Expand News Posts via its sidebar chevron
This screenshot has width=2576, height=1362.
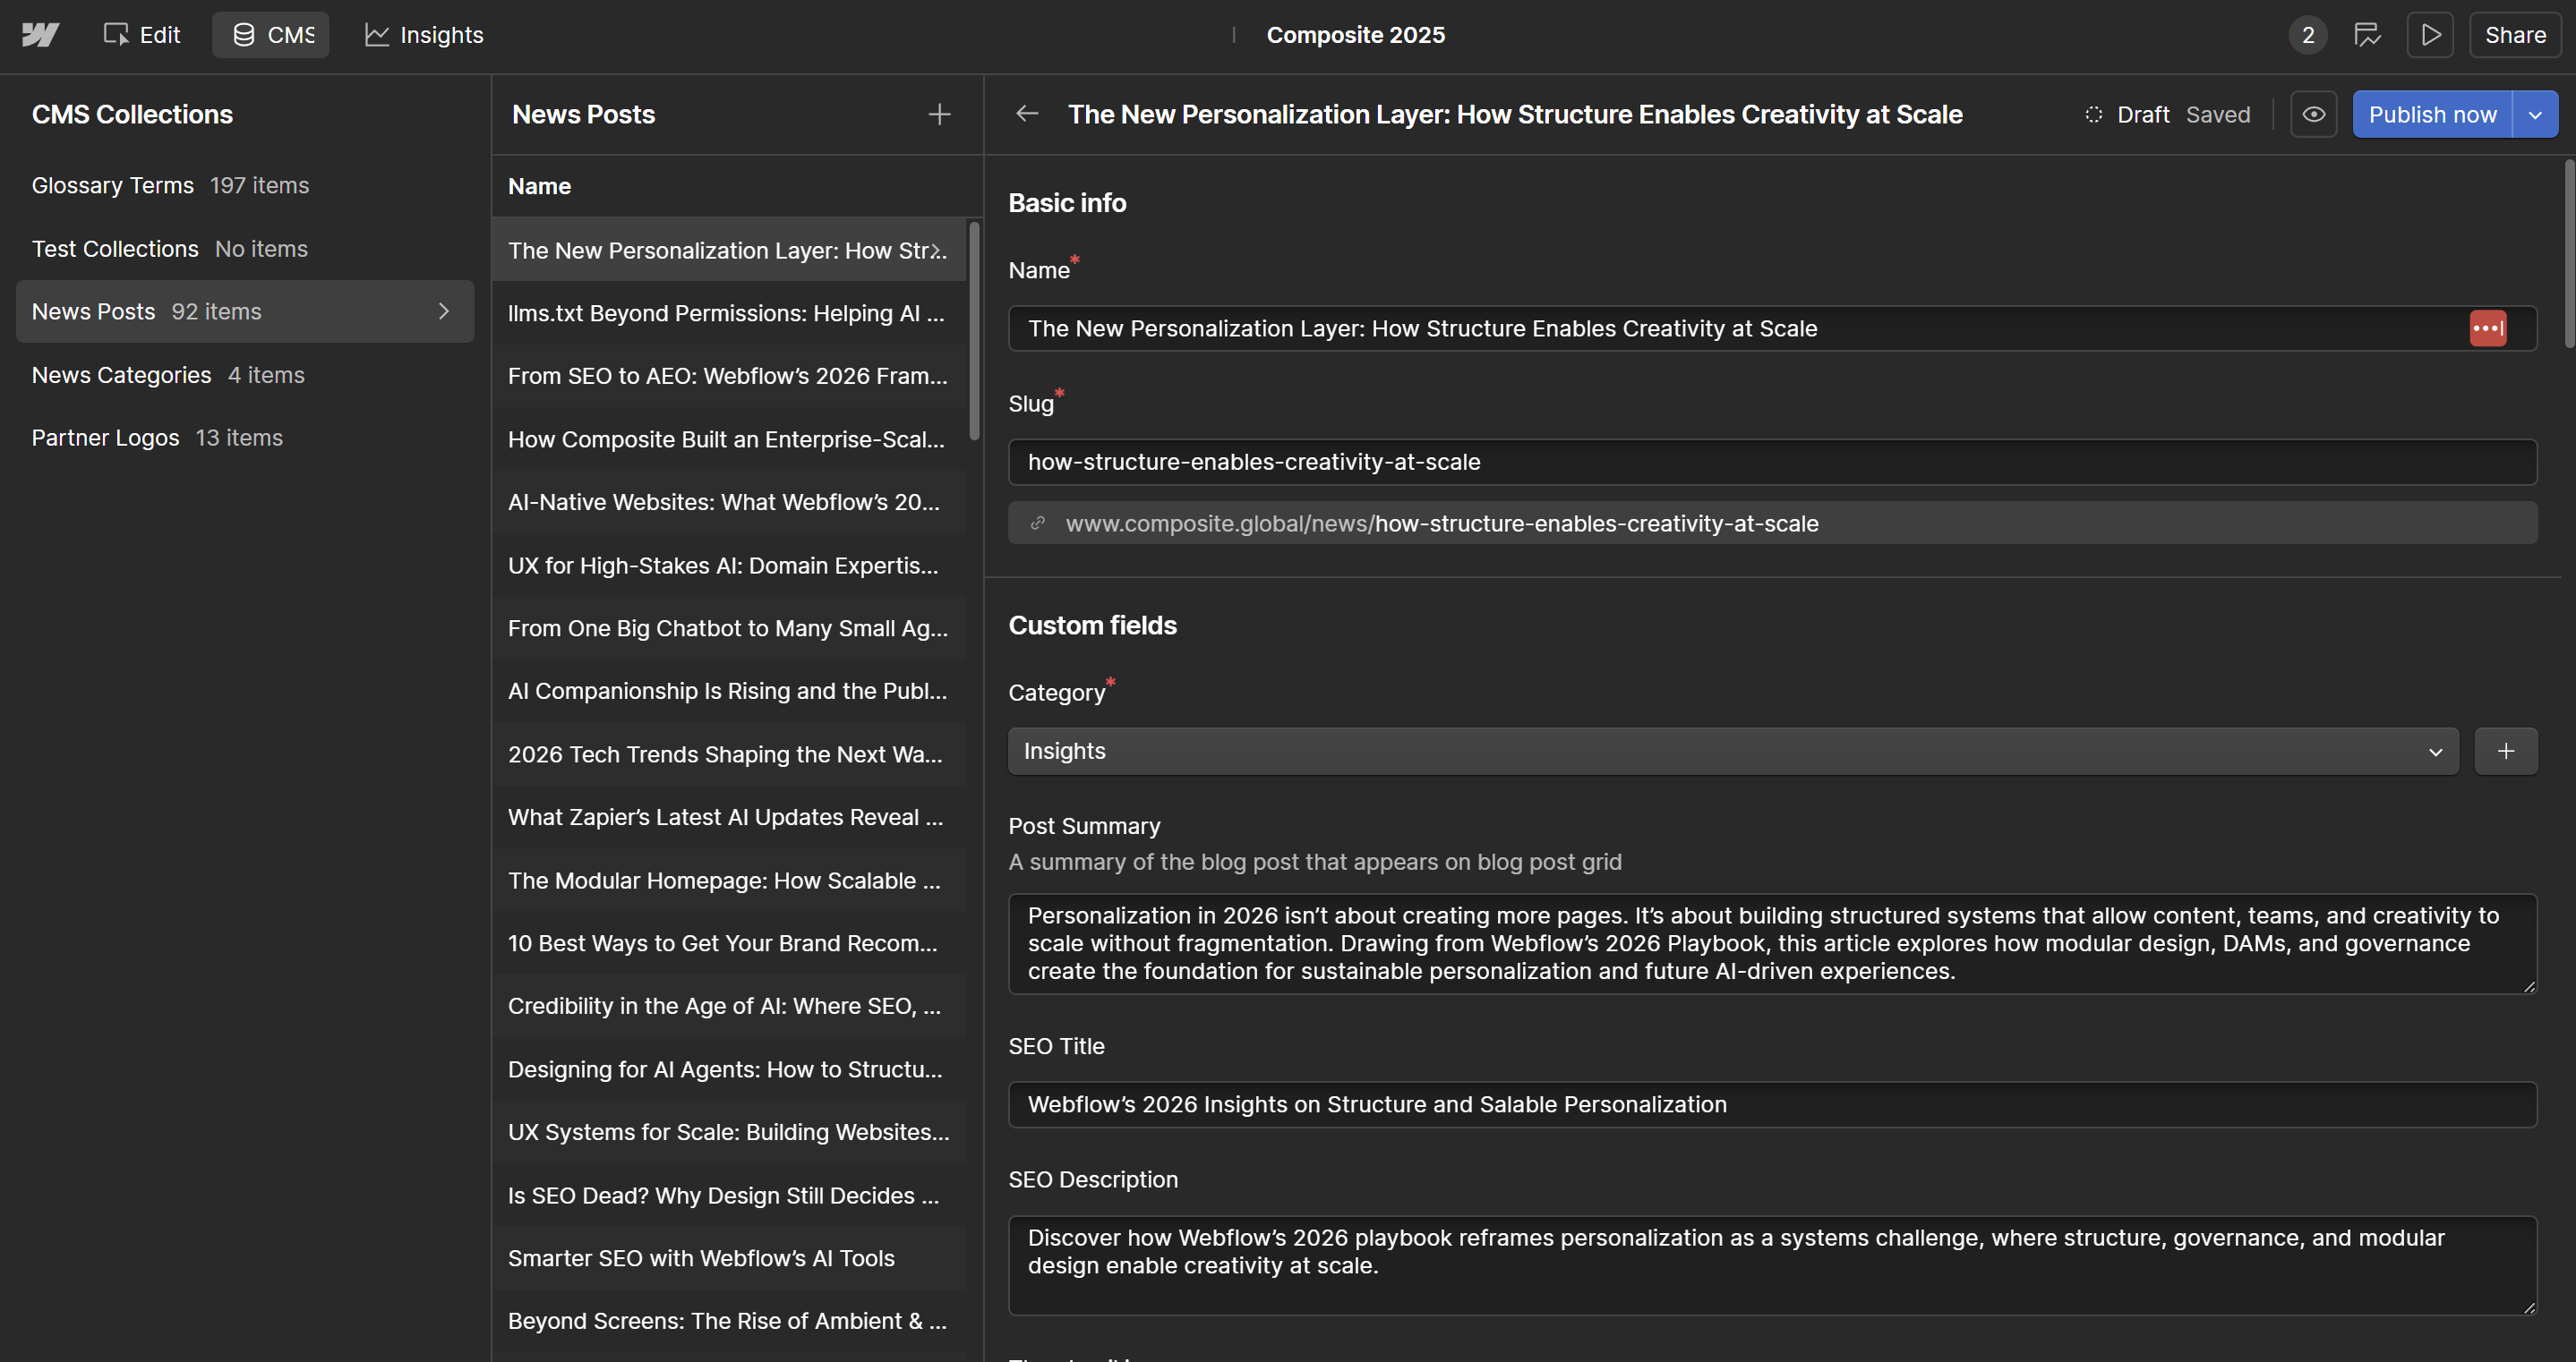tap(444, 311)
